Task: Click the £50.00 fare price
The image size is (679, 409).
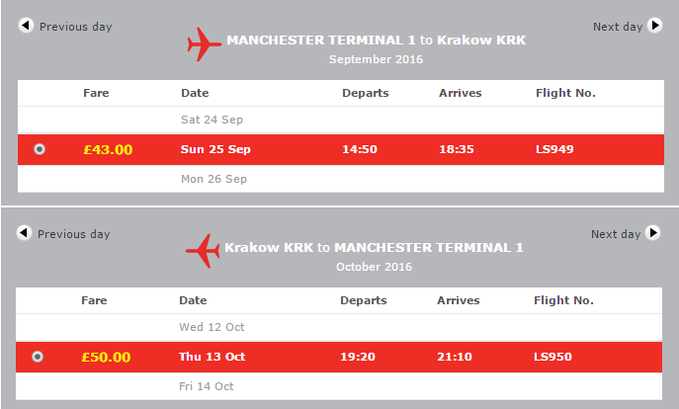Action: (106, 357)
